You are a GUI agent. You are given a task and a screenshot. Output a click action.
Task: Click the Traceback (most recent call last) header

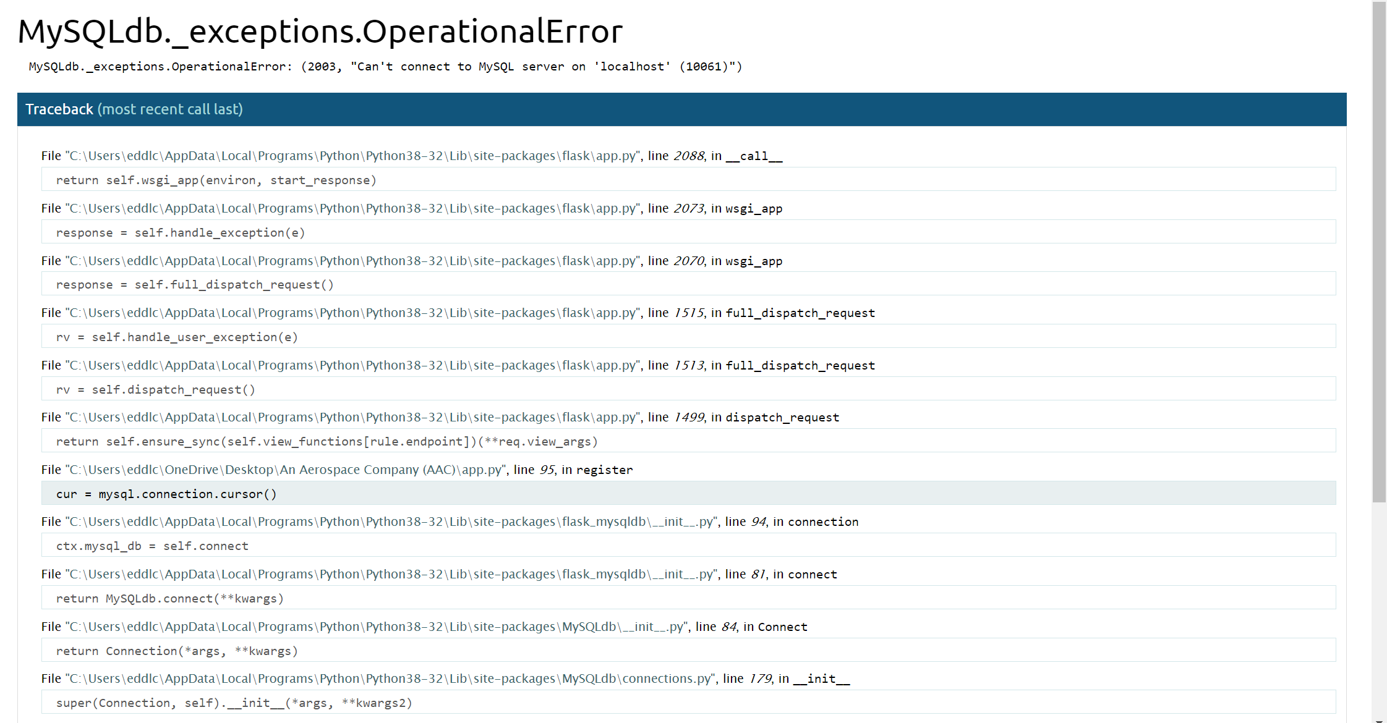tap(681, 109)
